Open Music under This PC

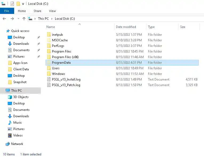point(17,123)
